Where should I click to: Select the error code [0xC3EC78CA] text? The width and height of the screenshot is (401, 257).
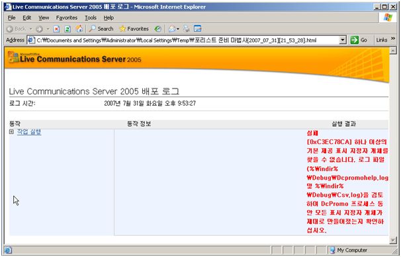click(330, 142)
